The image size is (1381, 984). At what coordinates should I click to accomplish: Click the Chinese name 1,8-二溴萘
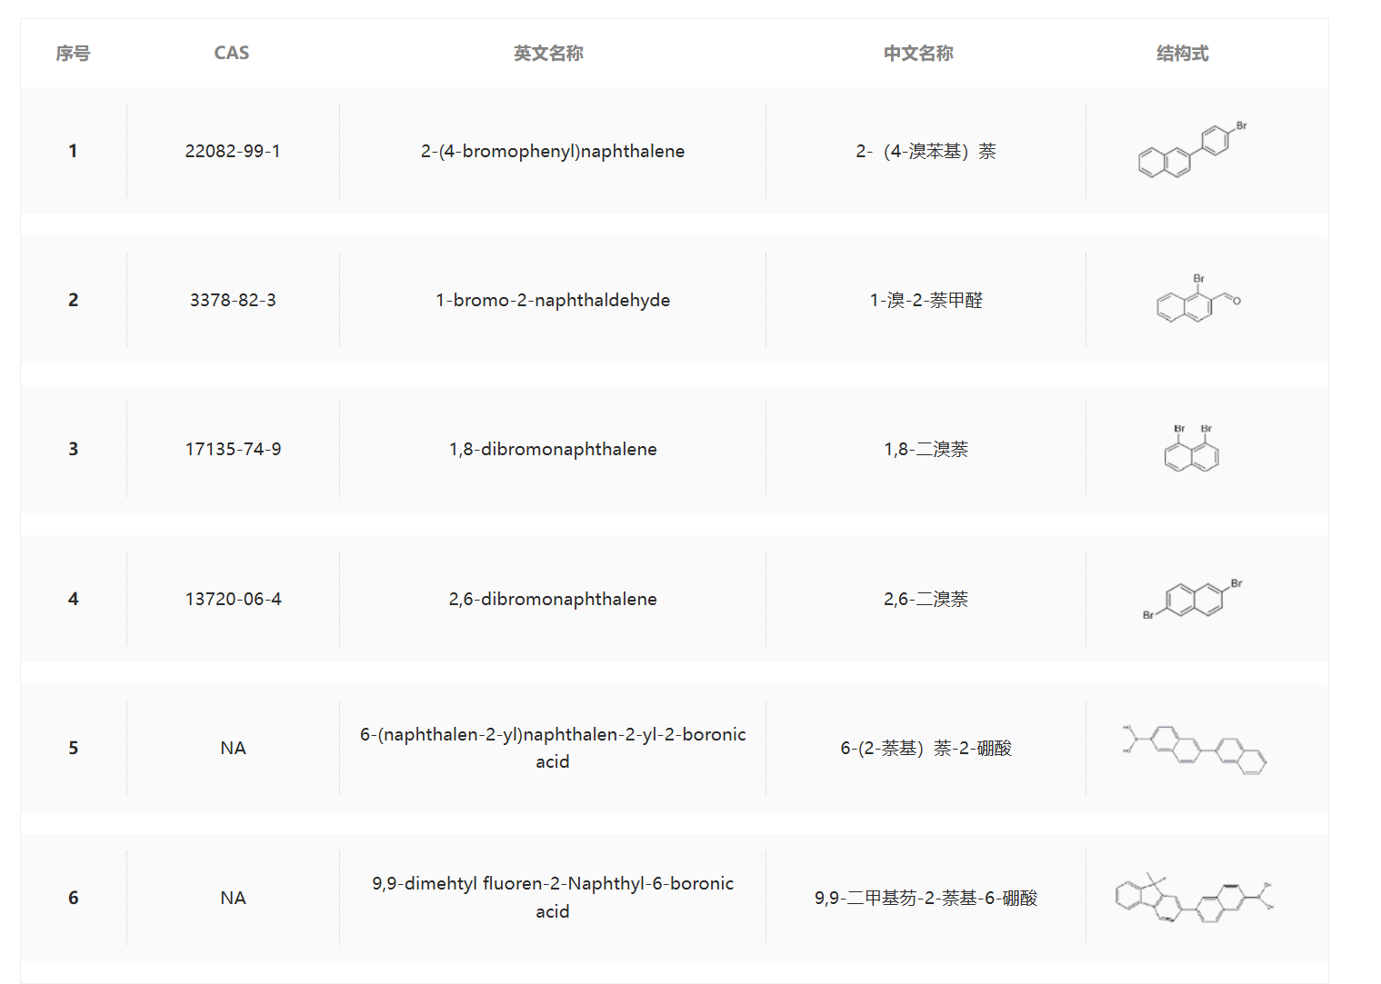click(926, 449)
